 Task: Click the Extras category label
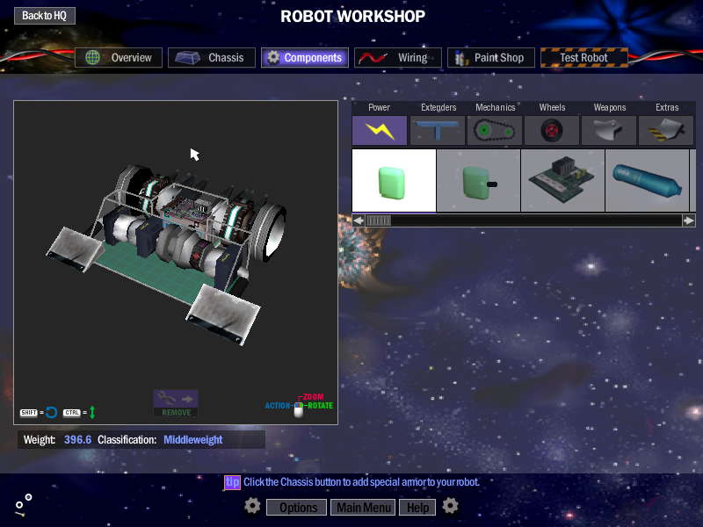[667, 107]
